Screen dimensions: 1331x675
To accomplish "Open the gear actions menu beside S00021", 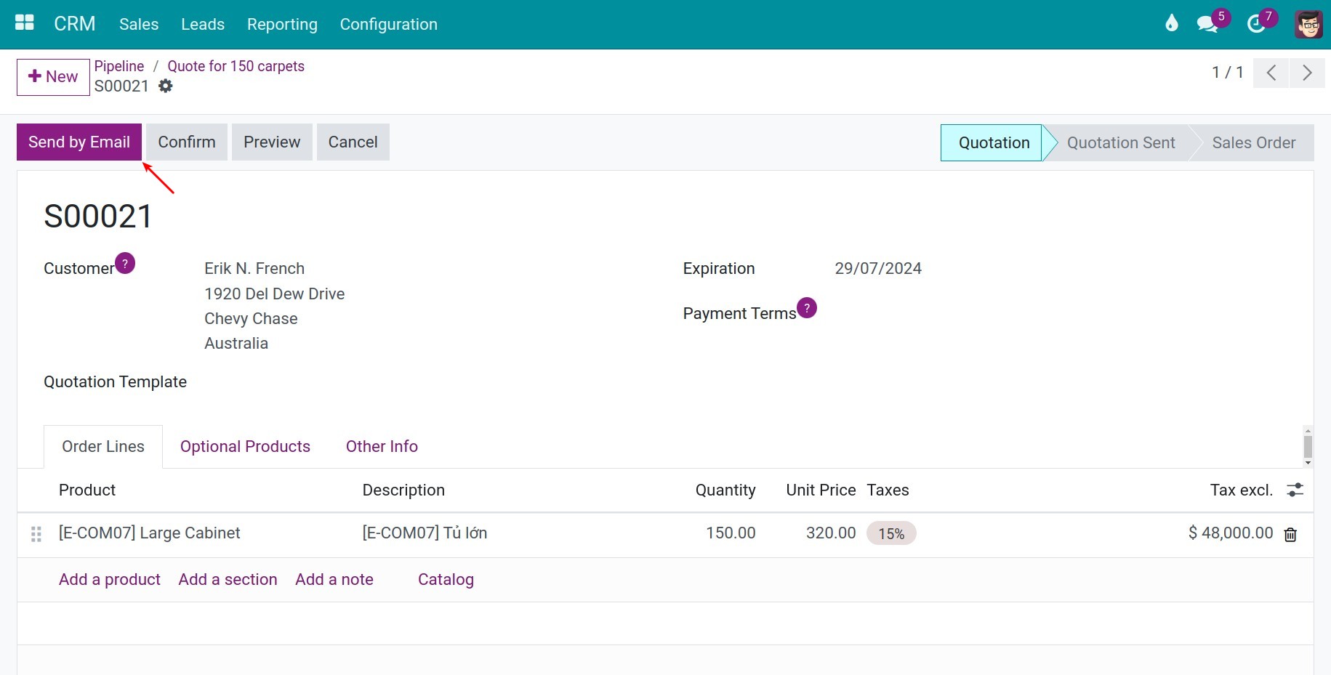I will (x=166, y=86).
